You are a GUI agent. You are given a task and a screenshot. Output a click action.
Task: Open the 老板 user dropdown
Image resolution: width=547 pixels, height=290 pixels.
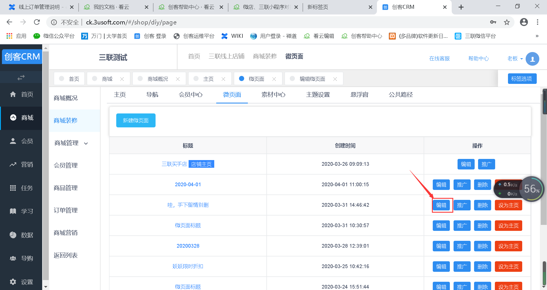coord(515,59)
